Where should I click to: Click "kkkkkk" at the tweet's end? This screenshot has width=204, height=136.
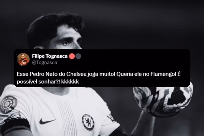tap(70, 82)
